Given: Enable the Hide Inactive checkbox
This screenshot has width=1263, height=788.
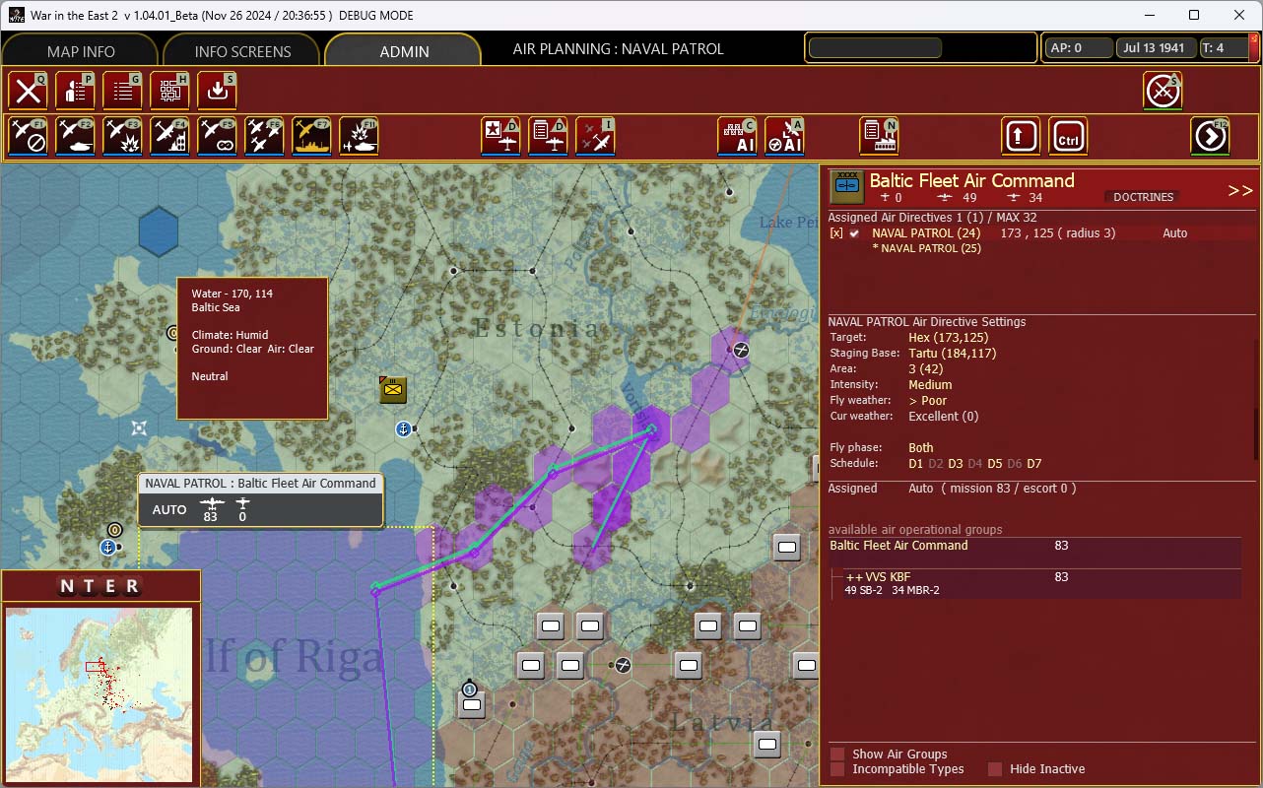Looking at the screenshot, I should pos(995,769).
